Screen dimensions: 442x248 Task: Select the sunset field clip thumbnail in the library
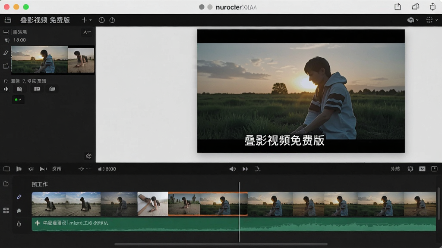click(39, 59)
